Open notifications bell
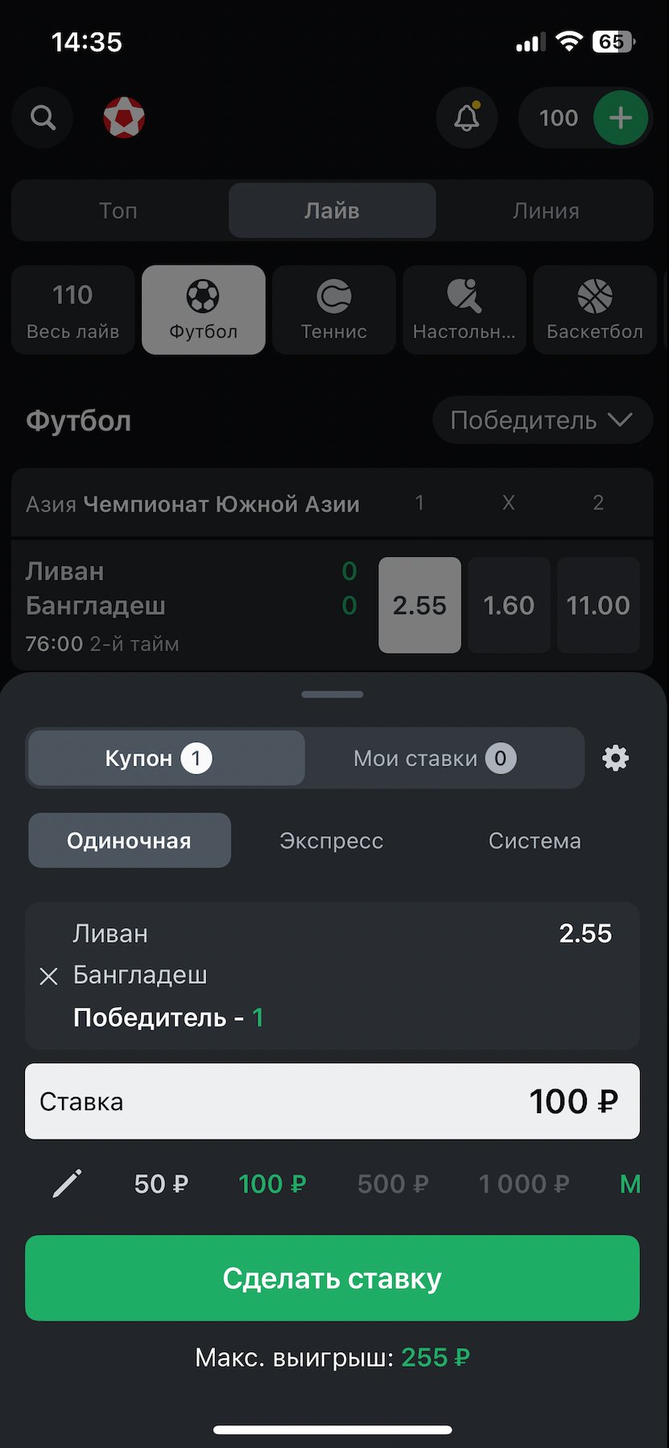 pyautogui.click(x=467, y=118)
